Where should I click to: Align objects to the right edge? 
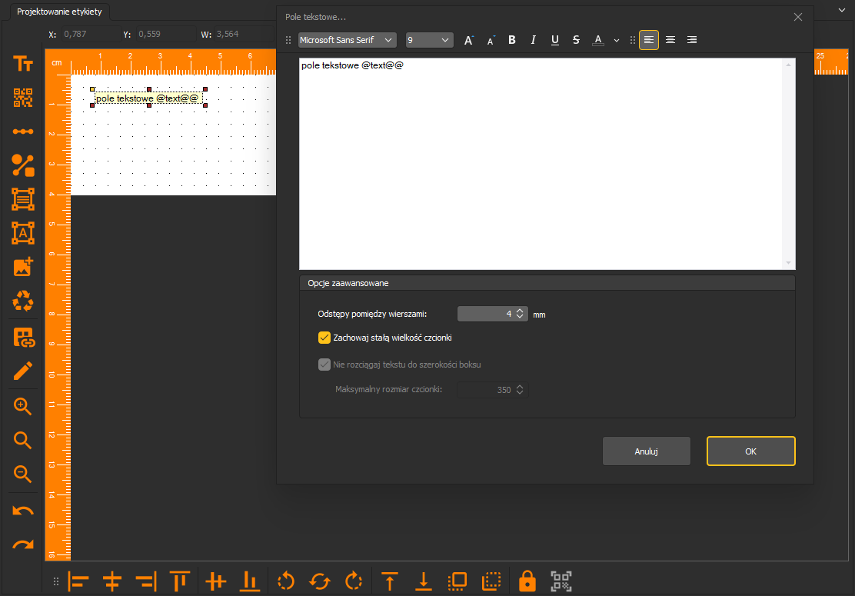tap(146, 581)
